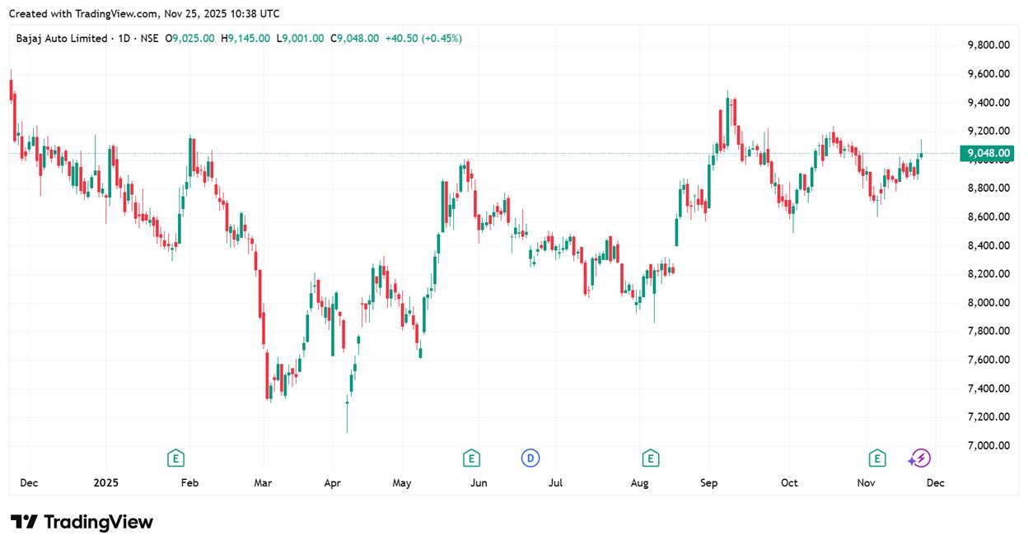Click the earnings marker above August
This screenshot has width=1028, height=549.
pyautogui.click(x=651, y=458)
